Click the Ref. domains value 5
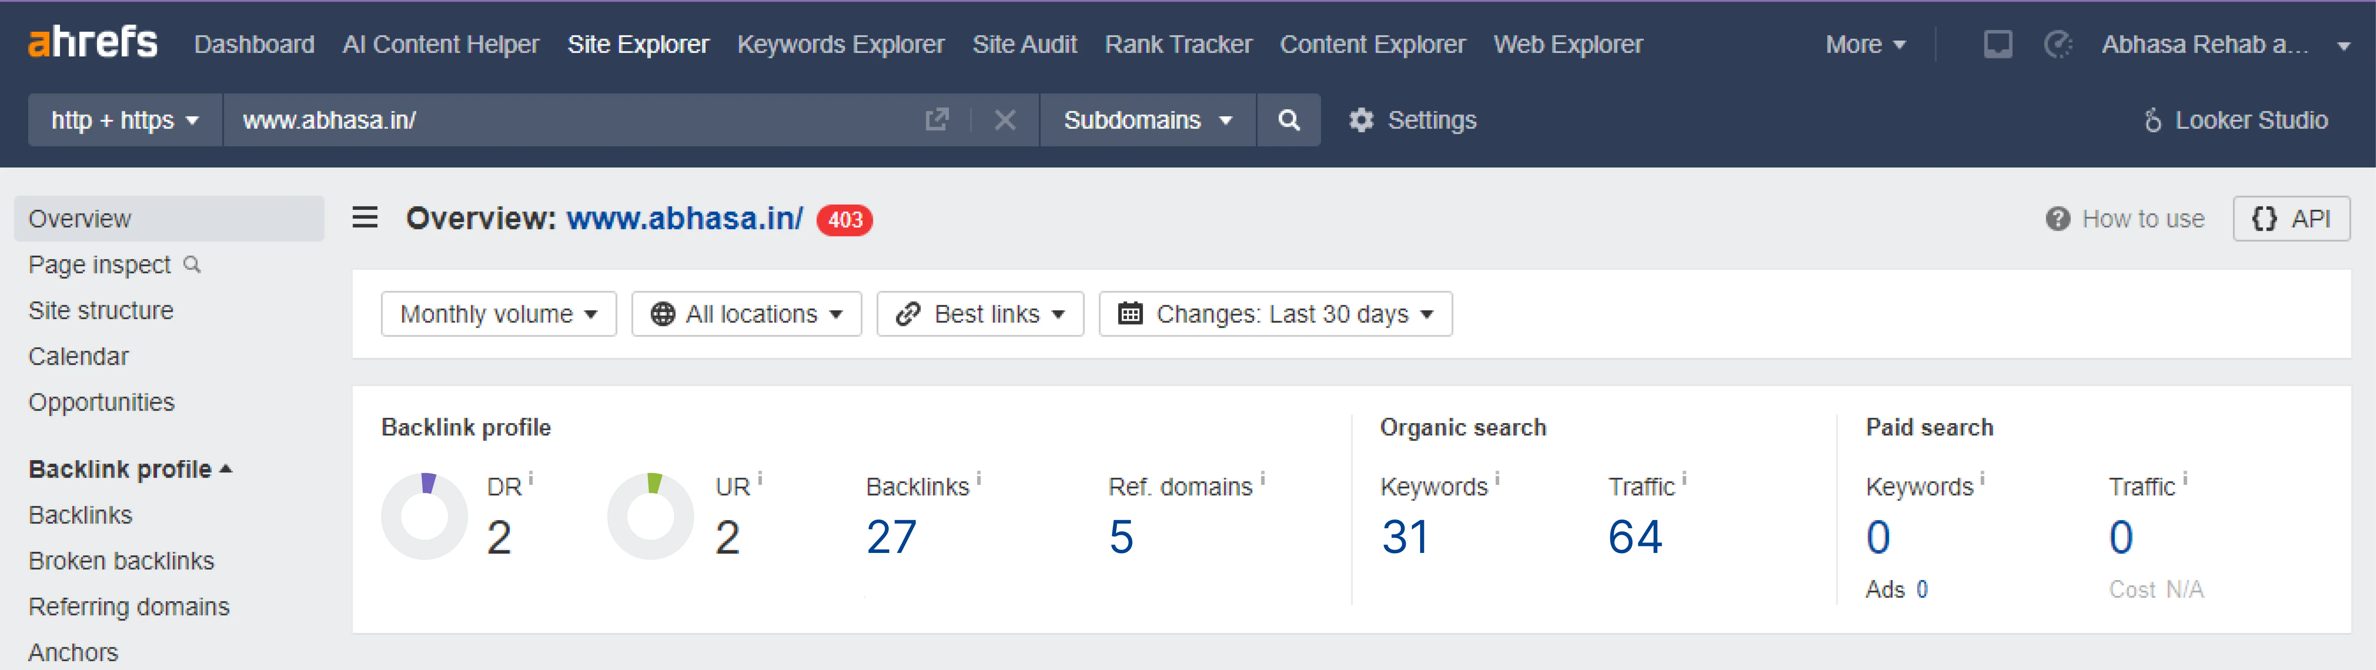This screenshot has height=670, width=2376. [x=1121, y=537]
